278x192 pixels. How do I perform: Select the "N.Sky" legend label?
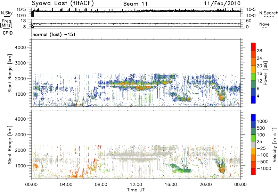[x=7, y=13]
